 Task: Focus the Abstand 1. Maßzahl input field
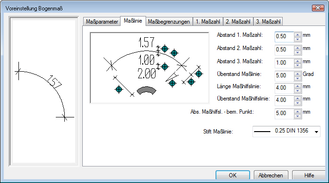pyautogui.click(x=284, y=36)
